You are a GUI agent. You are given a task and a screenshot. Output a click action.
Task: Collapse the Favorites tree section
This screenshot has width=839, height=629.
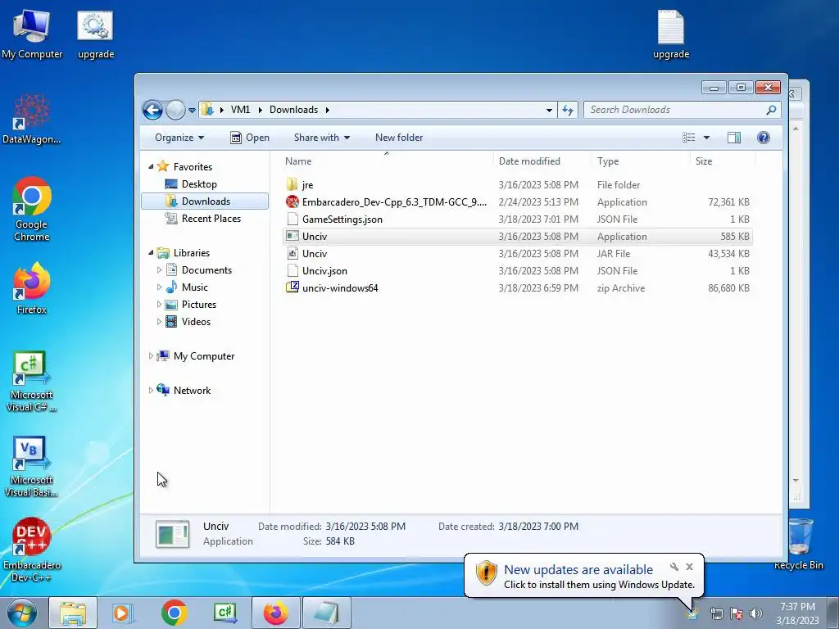(x=151, y=167)
